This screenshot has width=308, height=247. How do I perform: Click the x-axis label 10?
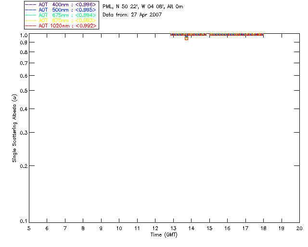point(119,228)
